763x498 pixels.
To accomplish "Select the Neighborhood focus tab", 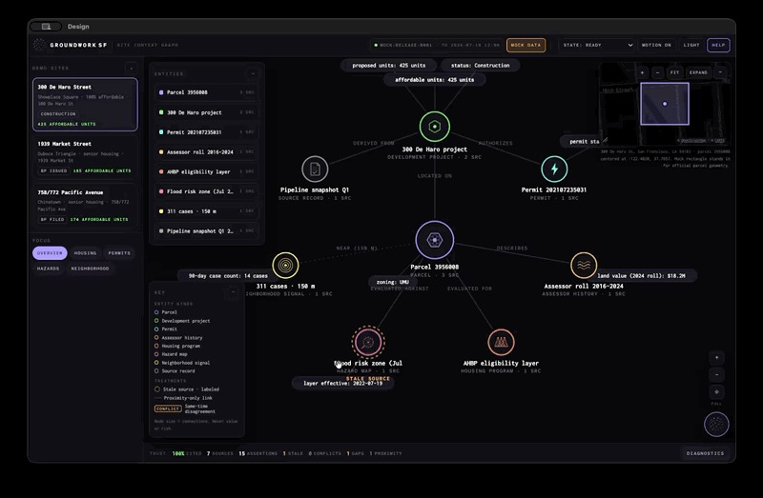I will pos(90,269).
